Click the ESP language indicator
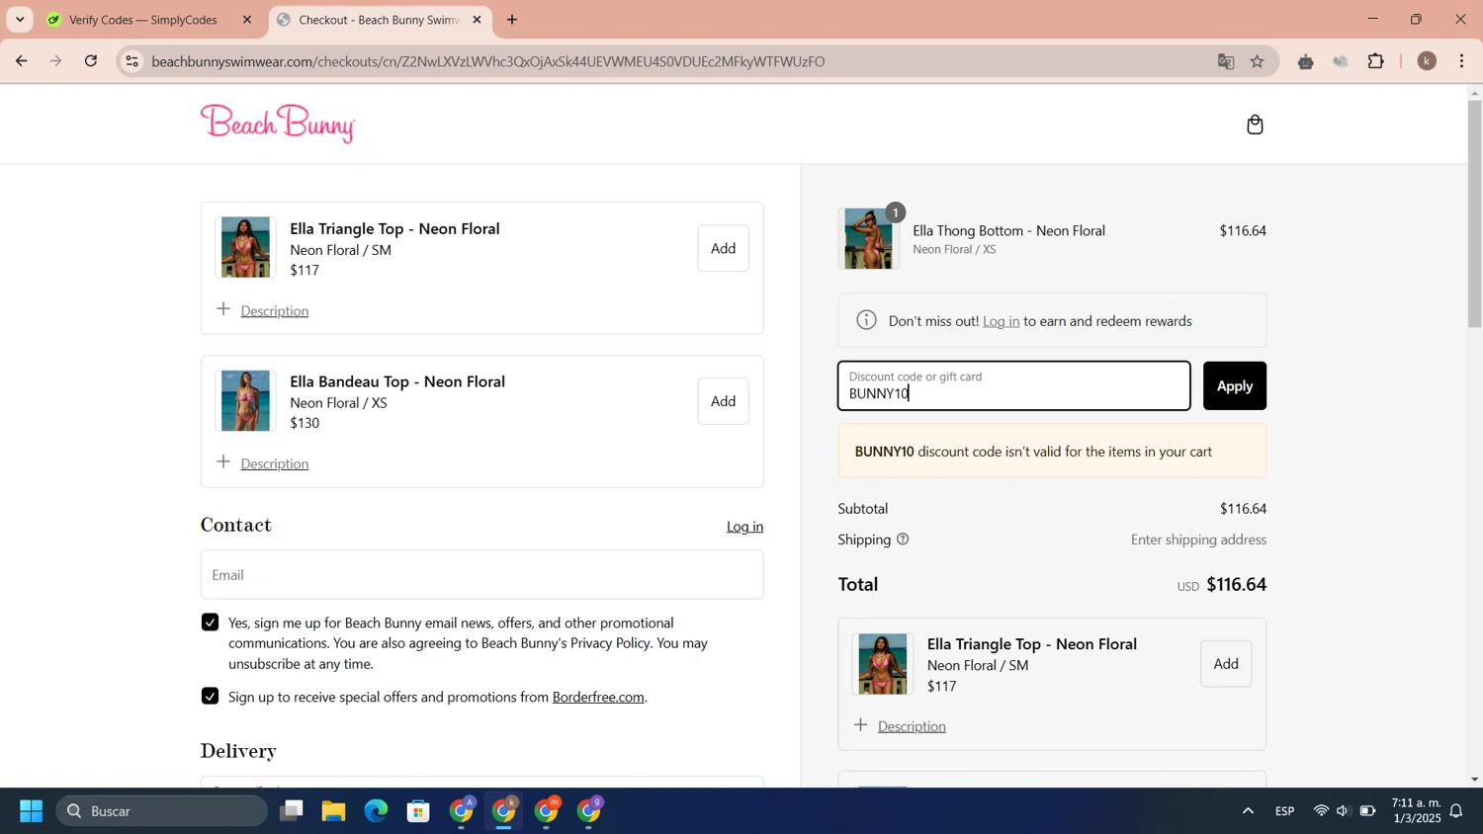The height and width of the screenshot is (834, 1483). coord(1284,811)
